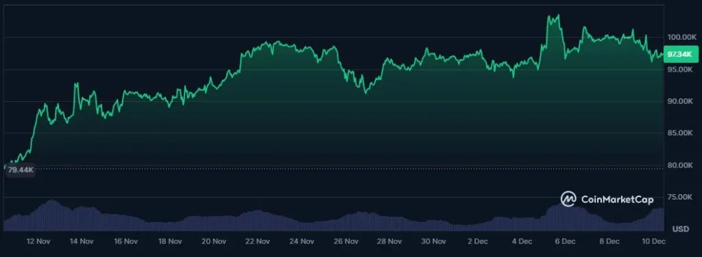702x257 pixels.
Task: Click the 2 Dec date label
Action: point(478,241)
